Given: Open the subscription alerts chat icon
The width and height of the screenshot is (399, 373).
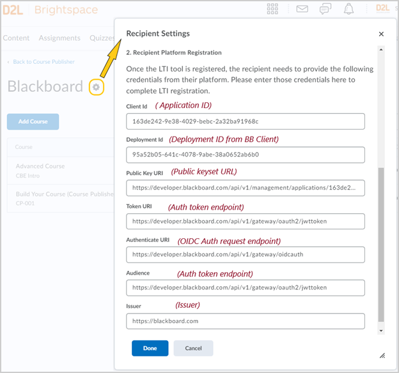Looking at the screenshot, I should [x=325, y=9].
